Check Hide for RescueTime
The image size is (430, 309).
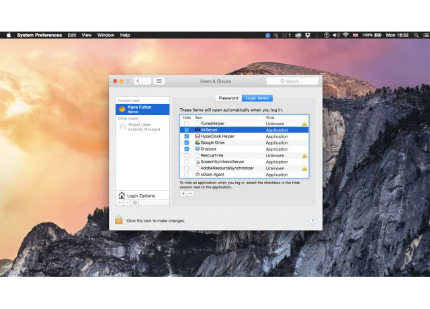[x=187, y=155]
